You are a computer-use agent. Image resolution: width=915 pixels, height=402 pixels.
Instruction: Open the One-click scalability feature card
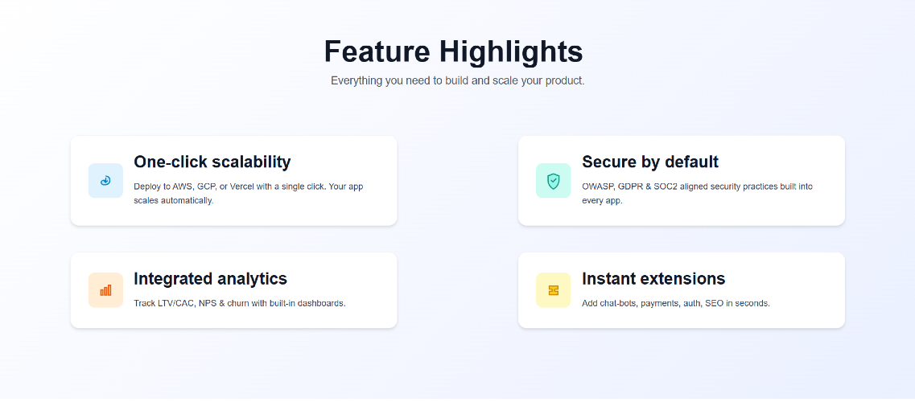(x=234, y=181)
